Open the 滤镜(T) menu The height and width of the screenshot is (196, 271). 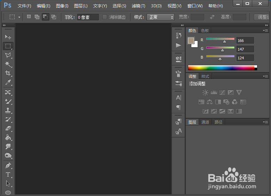(x=138, y=6)
